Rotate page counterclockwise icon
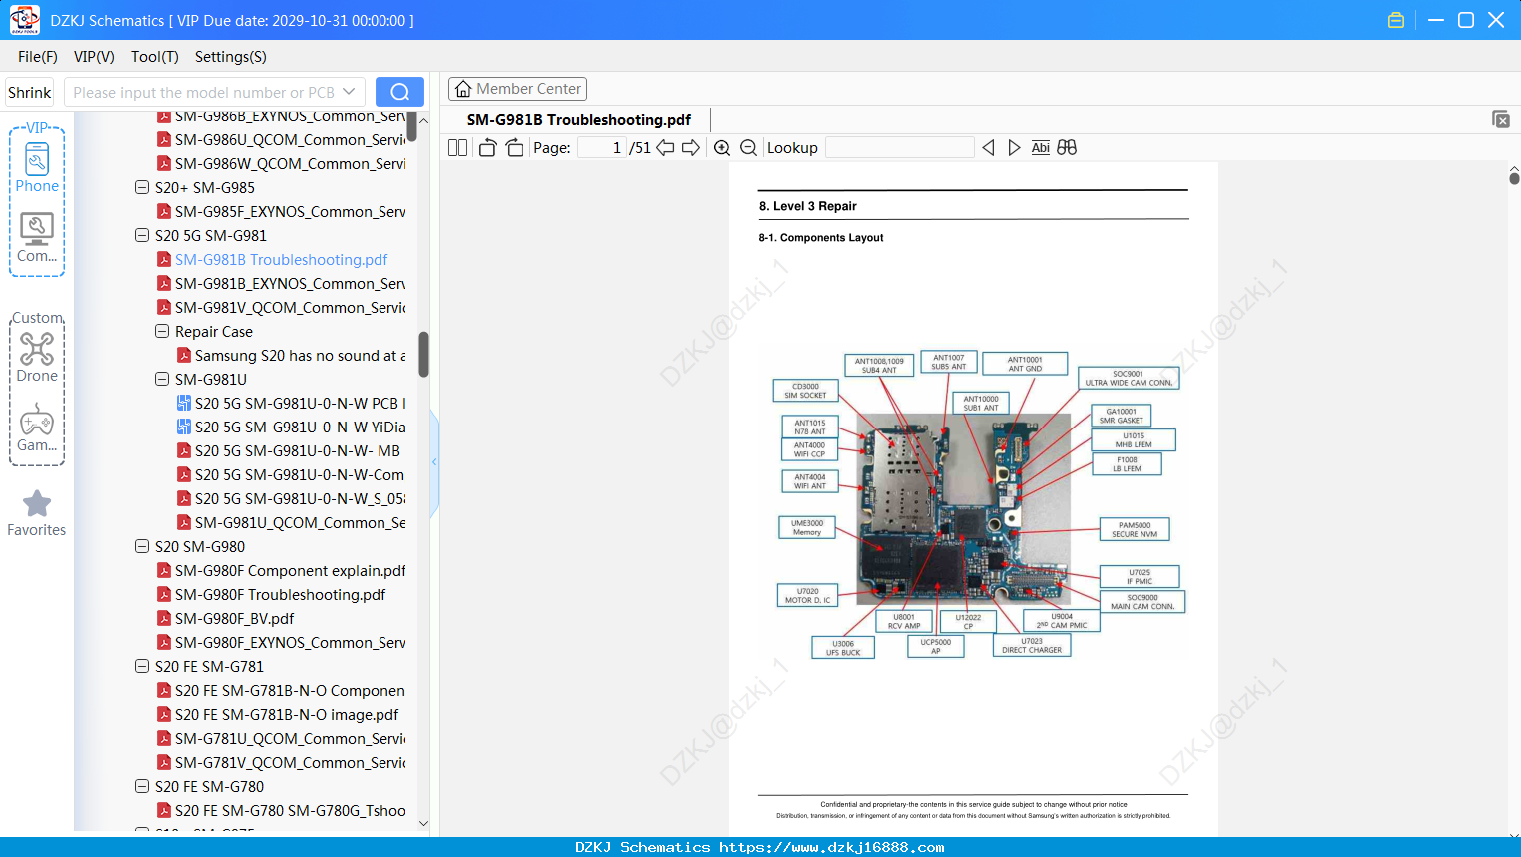1521x857 pixels. click(x=487, y=148)
